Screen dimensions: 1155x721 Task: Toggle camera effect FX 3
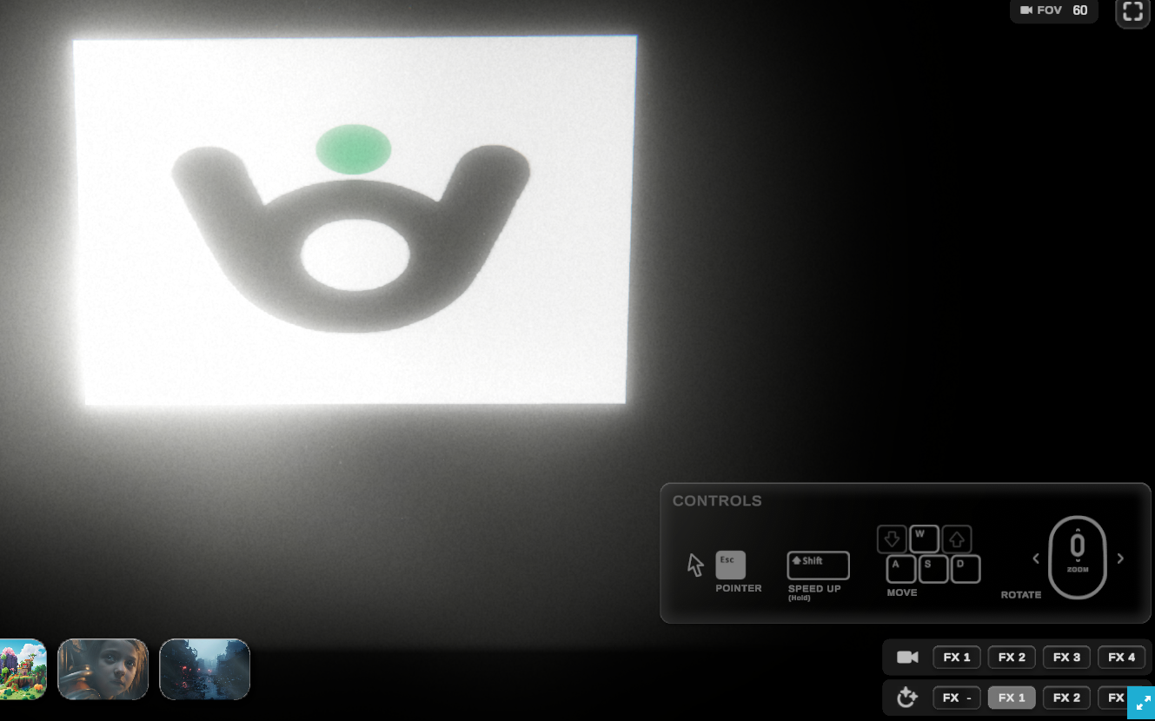point(1066,658)
